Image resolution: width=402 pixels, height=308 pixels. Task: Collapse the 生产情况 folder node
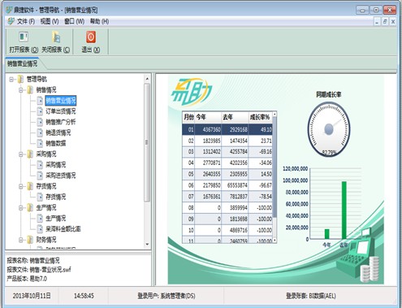point(21,208)
